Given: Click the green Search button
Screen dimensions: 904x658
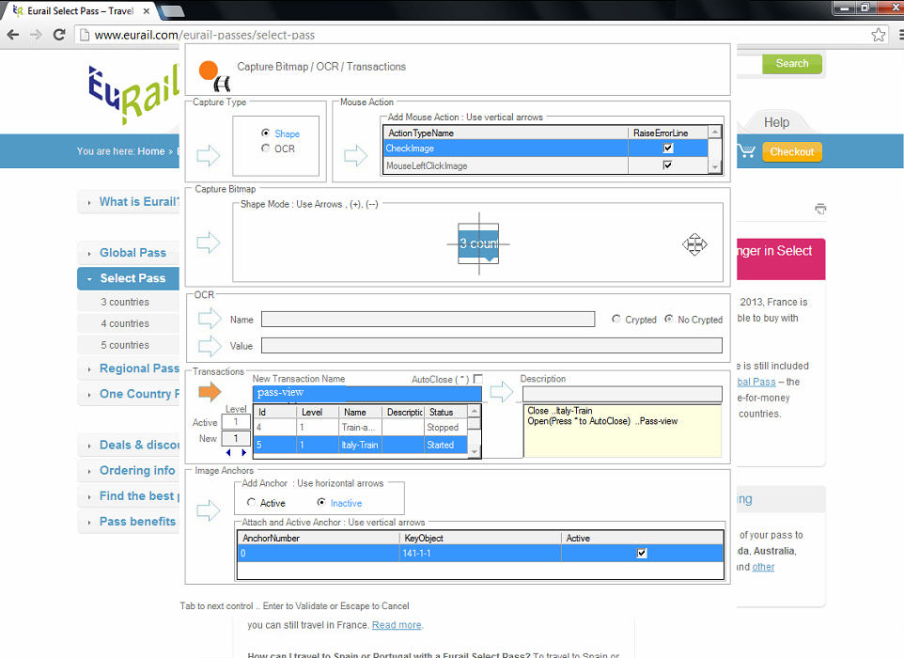Looking at the screenshot, I should click(x=791, y=63).
